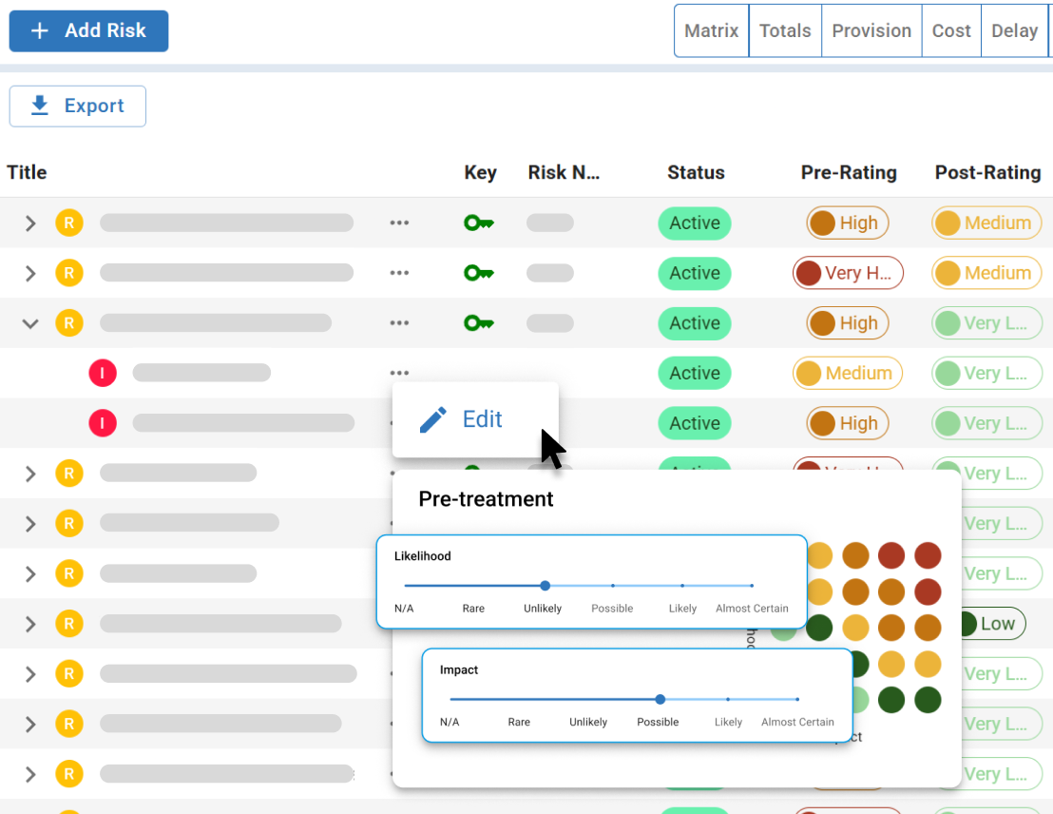This screenshot has height=814, width=1053.
Task: Click the yellow R badge on the second row
Action: (x=69, y=273)
